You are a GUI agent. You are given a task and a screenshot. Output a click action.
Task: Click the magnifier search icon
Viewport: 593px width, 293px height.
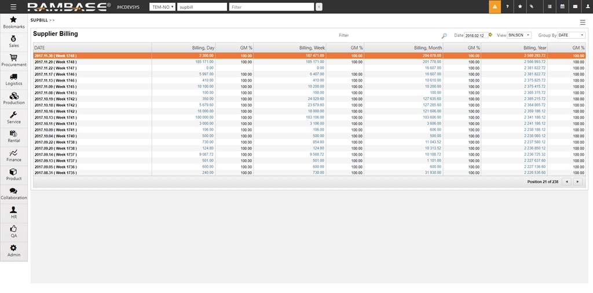(444, 35)
